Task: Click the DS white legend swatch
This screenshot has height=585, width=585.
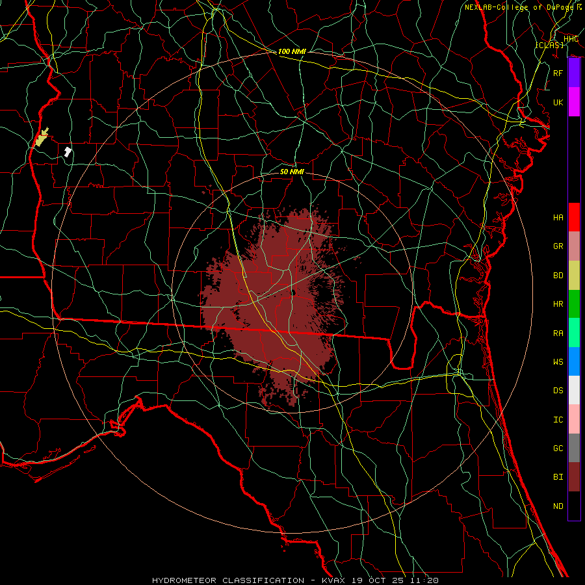Action: click(574, 390)
